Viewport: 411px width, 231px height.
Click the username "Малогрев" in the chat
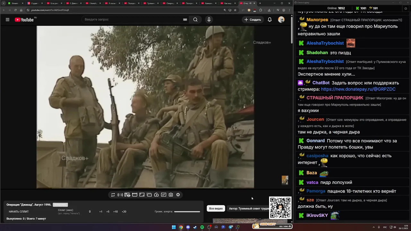pos(317,20)
